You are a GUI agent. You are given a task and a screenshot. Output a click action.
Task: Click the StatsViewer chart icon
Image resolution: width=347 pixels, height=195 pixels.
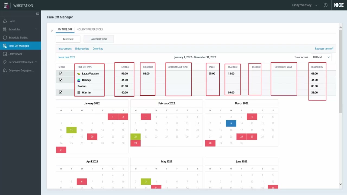(x=5, y=54)
